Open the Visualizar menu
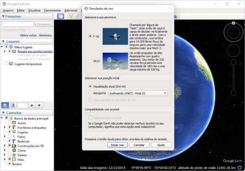The height and width of the screenshot is (171, 245). pyautogui.click(x=34, y=10)
